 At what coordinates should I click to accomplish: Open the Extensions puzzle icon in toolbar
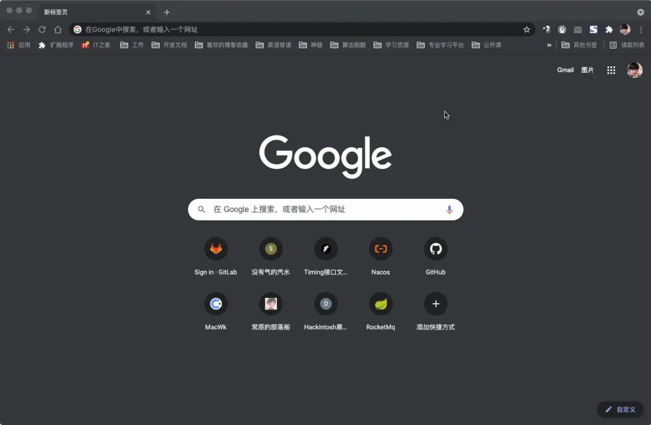609,30
